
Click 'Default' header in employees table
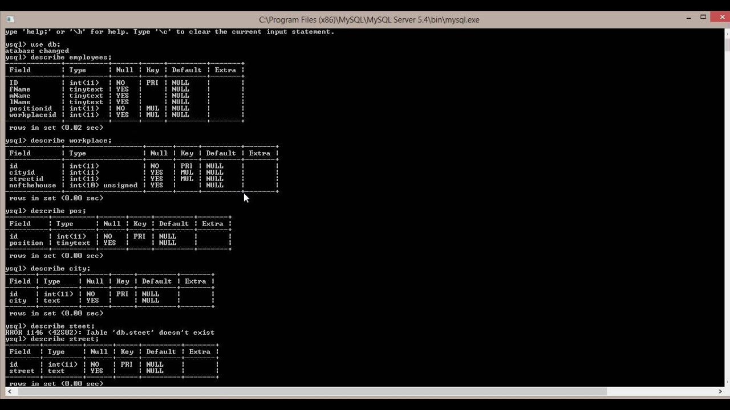pos(186,70)
